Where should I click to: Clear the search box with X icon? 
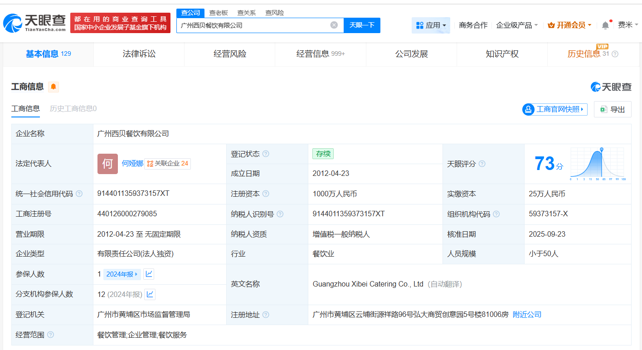click(334, 25)
